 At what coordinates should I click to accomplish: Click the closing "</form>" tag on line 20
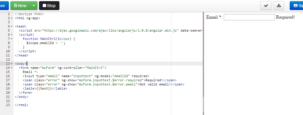[25, 93]
